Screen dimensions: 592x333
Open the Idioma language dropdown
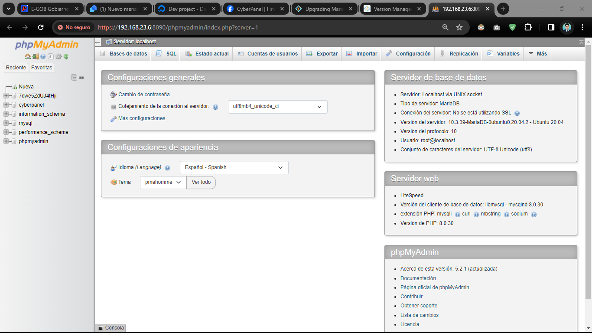coord(234,167)
